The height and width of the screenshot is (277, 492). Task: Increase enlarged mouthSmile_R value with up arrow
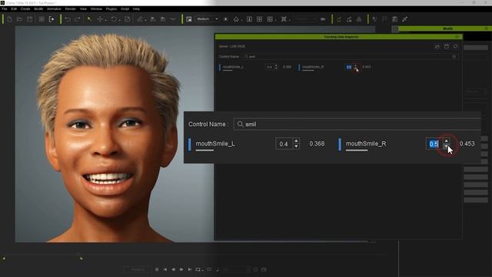[x=446, y=141]
